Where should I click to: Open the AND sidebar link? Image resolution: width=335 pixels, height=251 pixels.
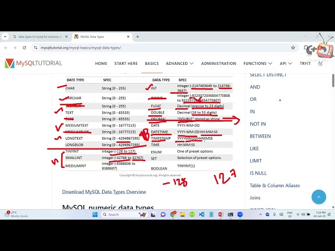point(255,87)
